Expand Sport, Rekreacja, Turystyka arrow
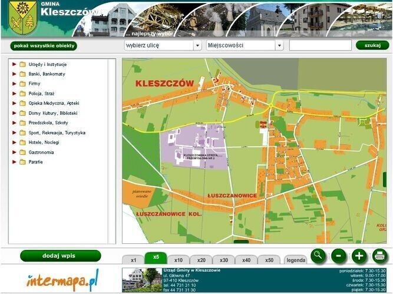This screenshot has height=294, width=393. pos(14,133)
